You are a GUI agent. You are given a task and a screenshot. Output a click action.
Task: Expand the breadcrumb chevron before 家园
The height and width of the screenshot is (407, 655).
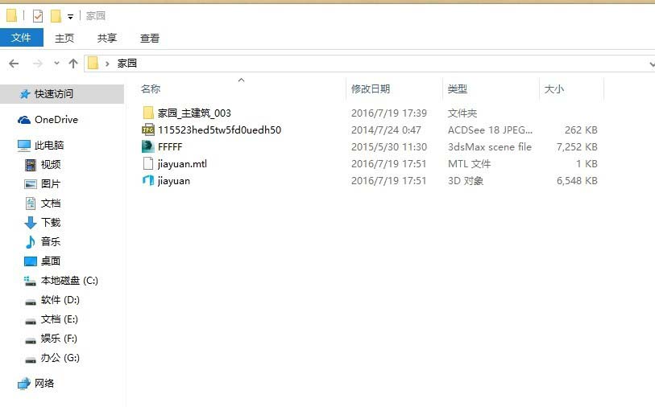[107, 64]
